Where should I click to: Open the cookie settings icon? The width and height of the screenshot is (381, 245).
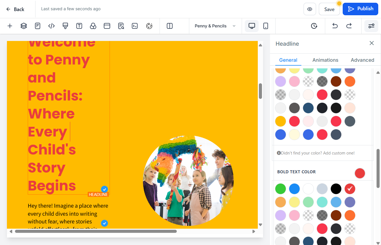(149, 26)
